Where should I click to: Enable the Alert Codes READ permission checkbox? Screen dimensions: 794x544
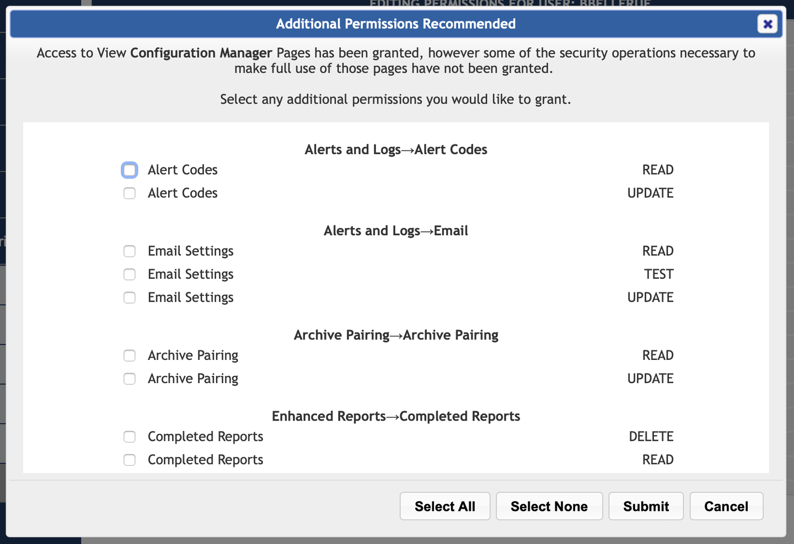click(129, 170)
